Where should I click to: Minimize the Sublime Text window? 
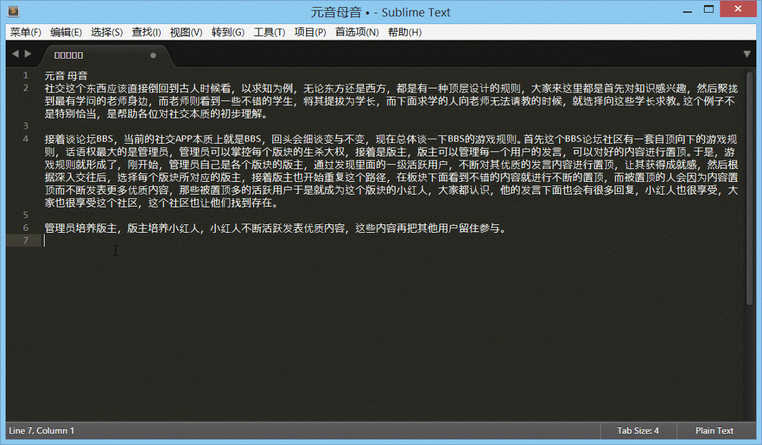point(688,10)
